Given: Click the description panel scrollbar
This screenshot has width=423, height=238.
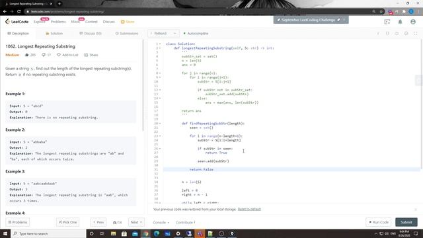Looking at the screenshot, I should [143, 85].
